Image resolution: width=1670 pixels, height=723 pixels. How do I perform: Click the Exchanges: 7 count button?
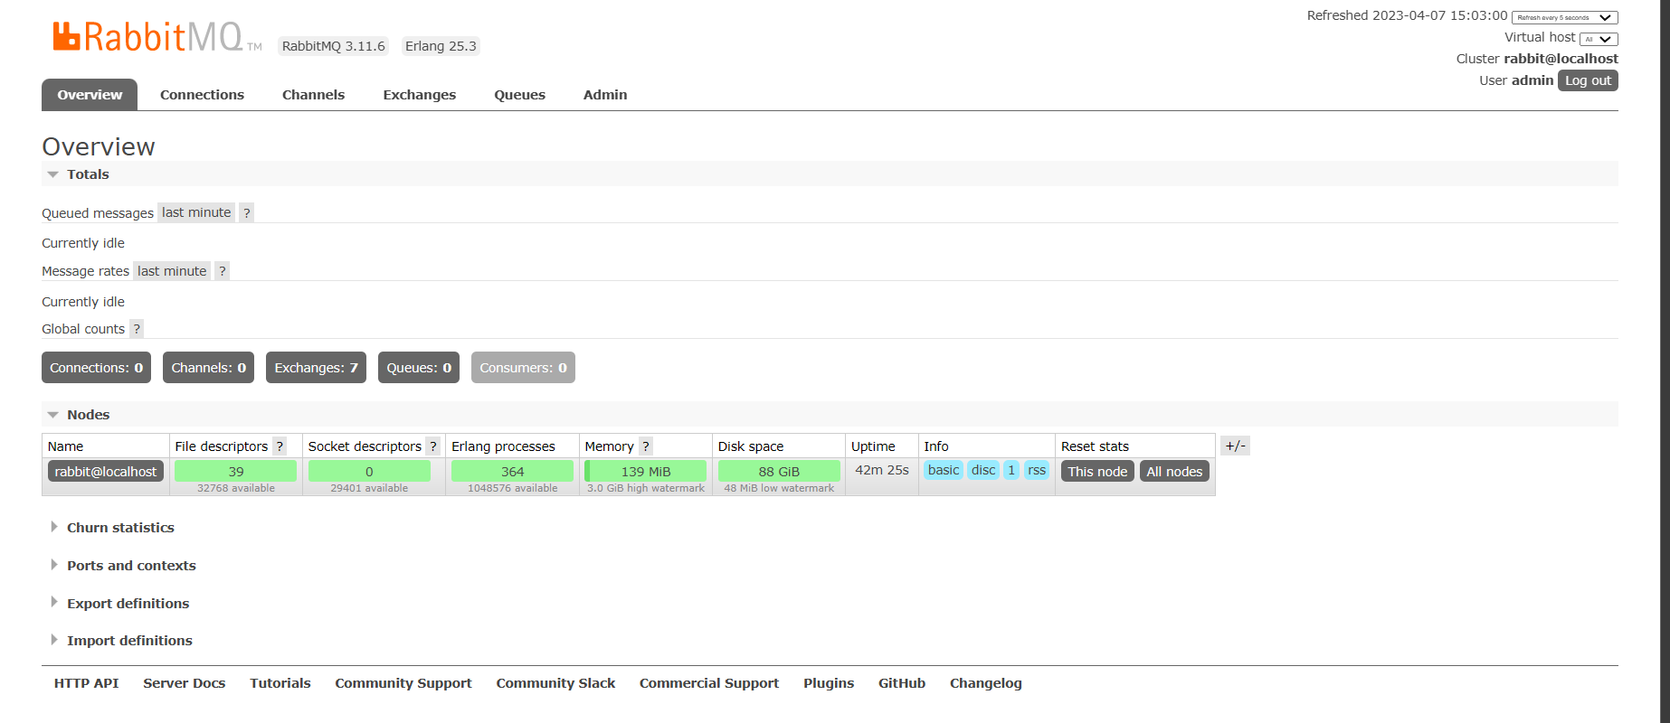pos(316,368)
